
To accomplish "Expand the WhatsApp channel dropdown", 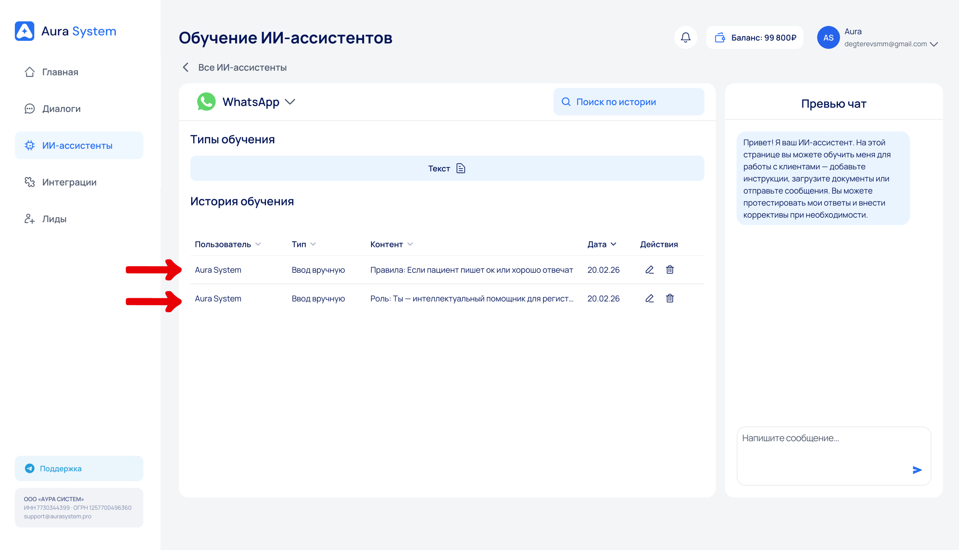I will (x=290, y=102).
